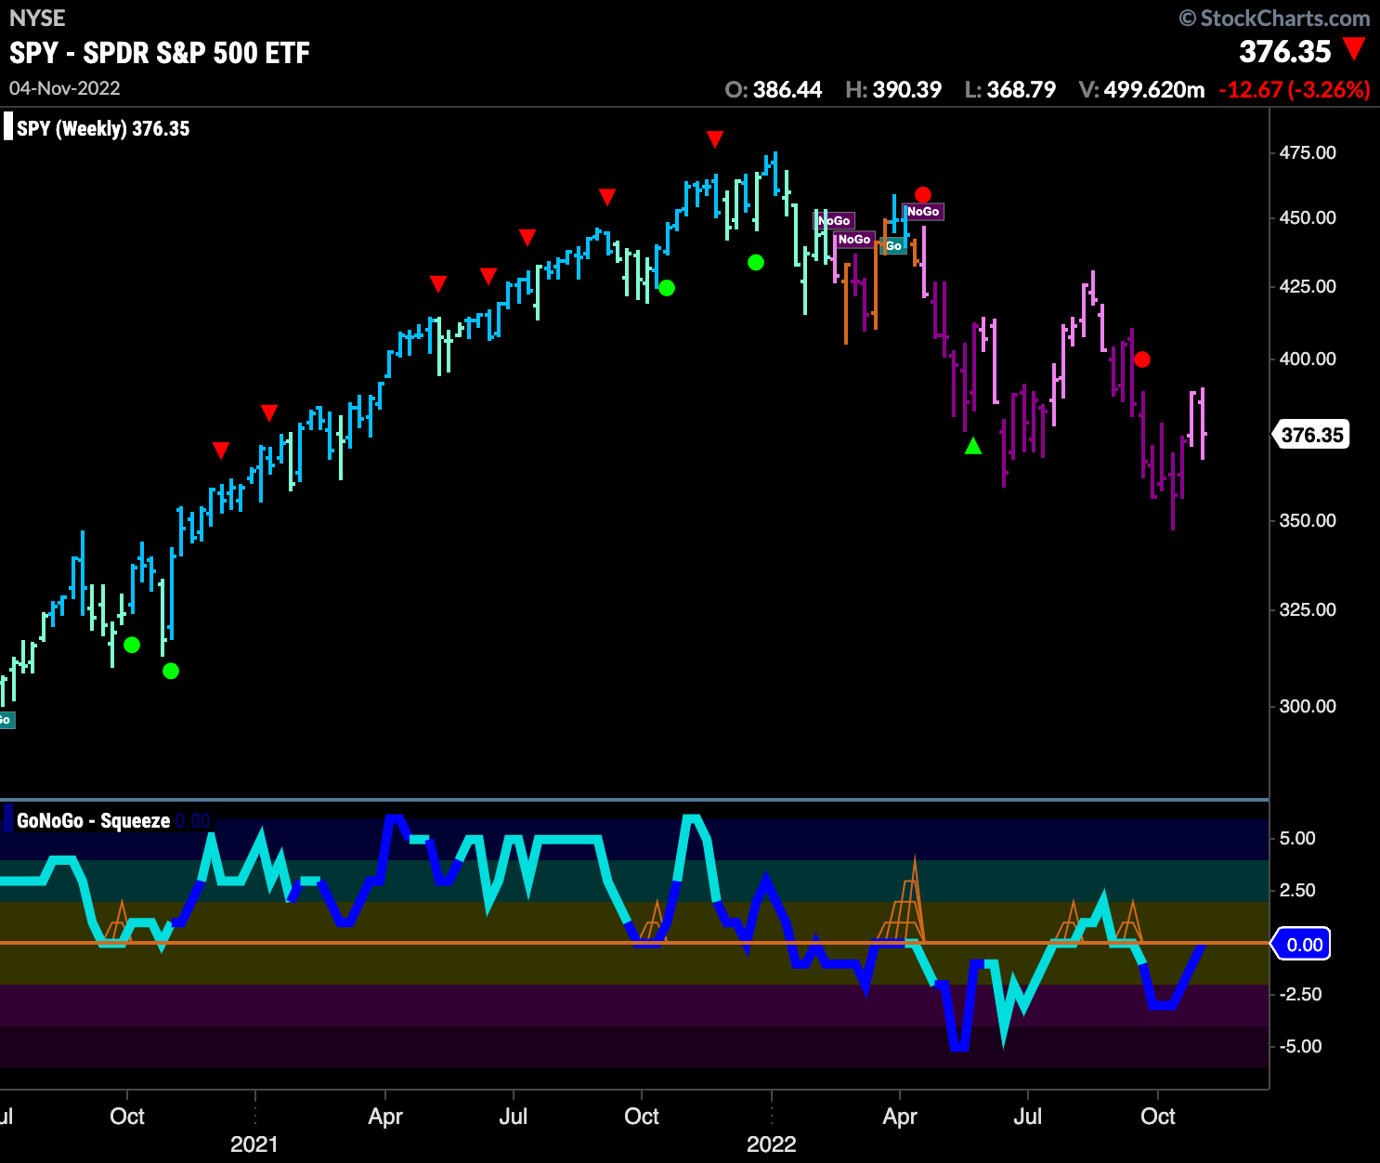Click the low value L: 368.79
Viewport: 1380px width, 1163px height.
coord(1010,90)
